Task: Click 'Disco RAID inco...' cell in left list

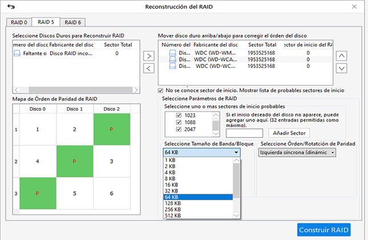Action: click(x=71, y=54)
